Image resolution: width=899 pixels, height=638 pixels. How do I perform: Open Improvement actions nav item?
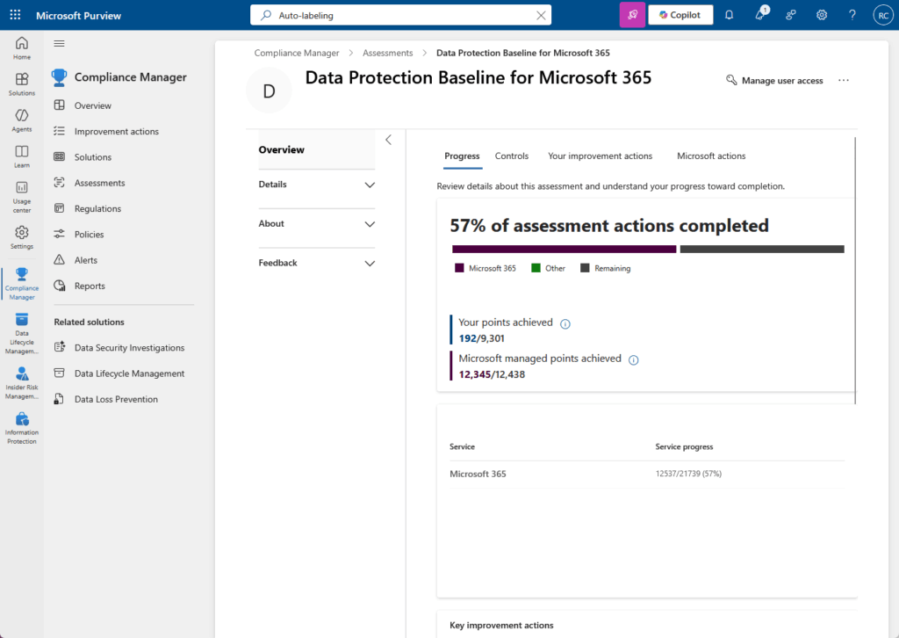coord(117,132)
